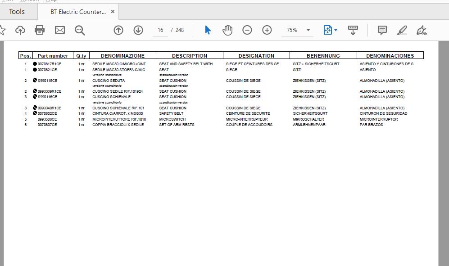Add a comment with speech bubble icon
449x266 pixels.
point(382,30)
